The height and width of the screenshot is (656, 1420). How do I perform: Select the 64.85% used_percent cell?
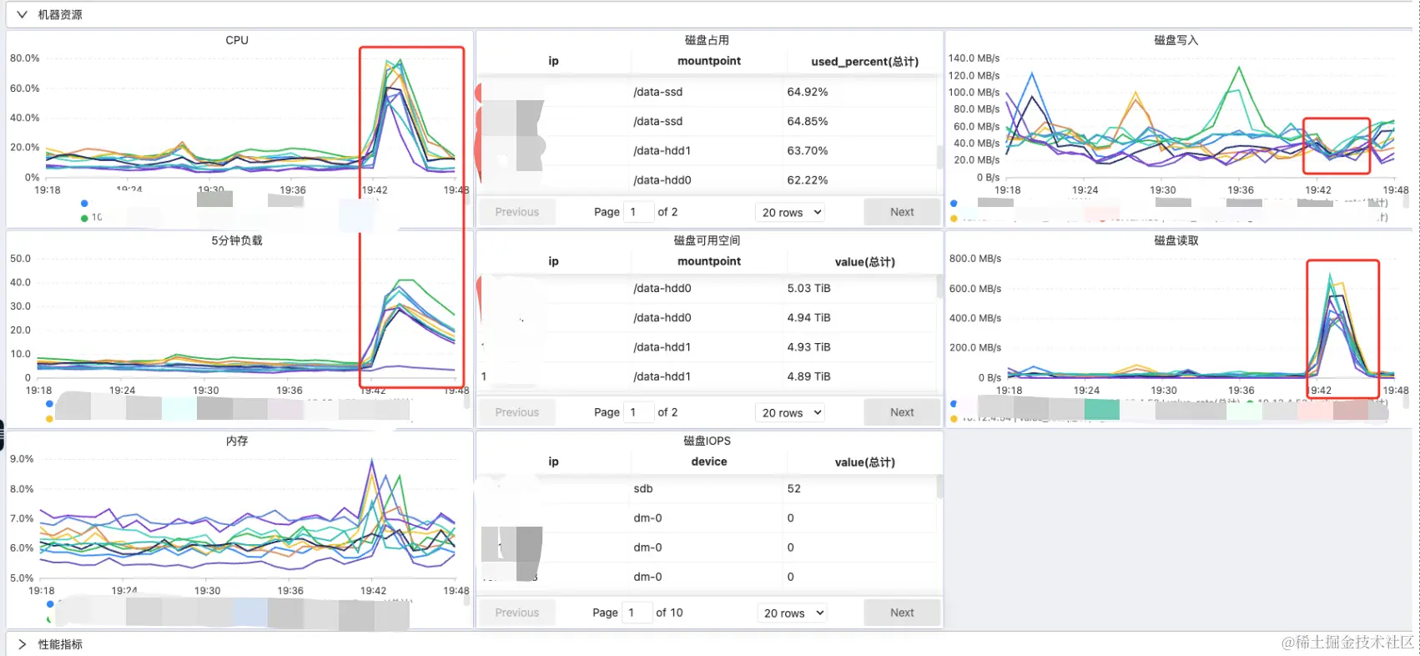point(808,121)
